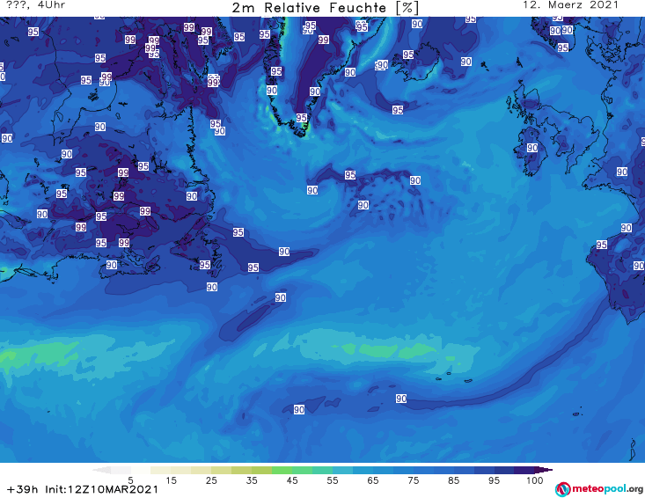Click the legend value 65
645x498 pixels.
tap(373, 480)
